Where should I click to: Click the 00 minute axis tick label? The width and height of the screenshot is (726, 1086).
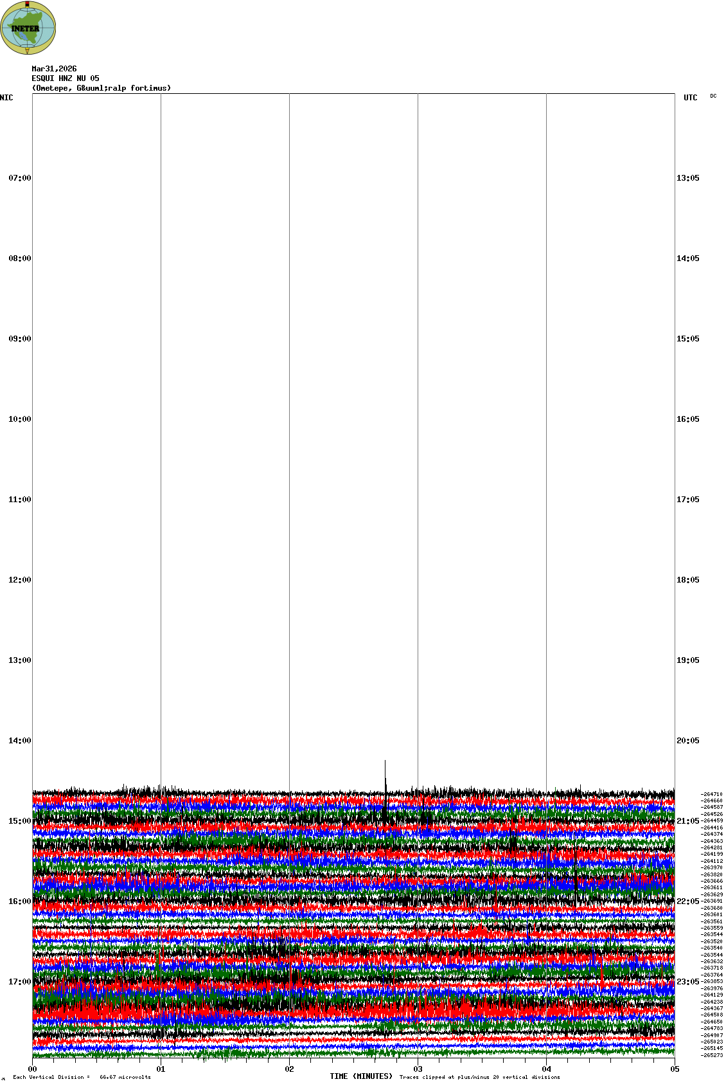coord(33,1069)
